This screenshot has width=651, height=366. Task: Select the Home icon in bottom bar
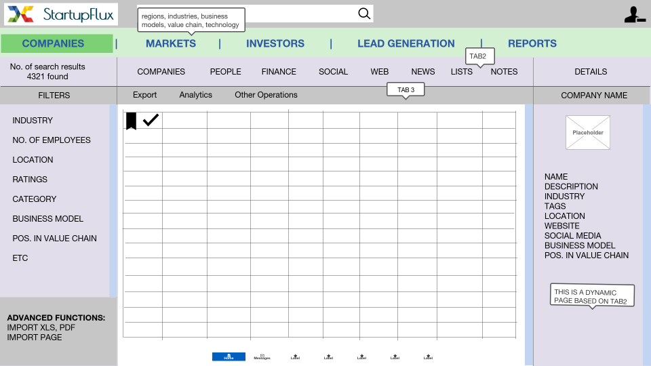(229, 357)
